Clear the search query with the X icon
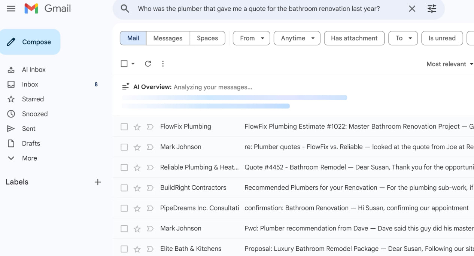The width and height of the screenshot is (474, 256). coord(412,8)
